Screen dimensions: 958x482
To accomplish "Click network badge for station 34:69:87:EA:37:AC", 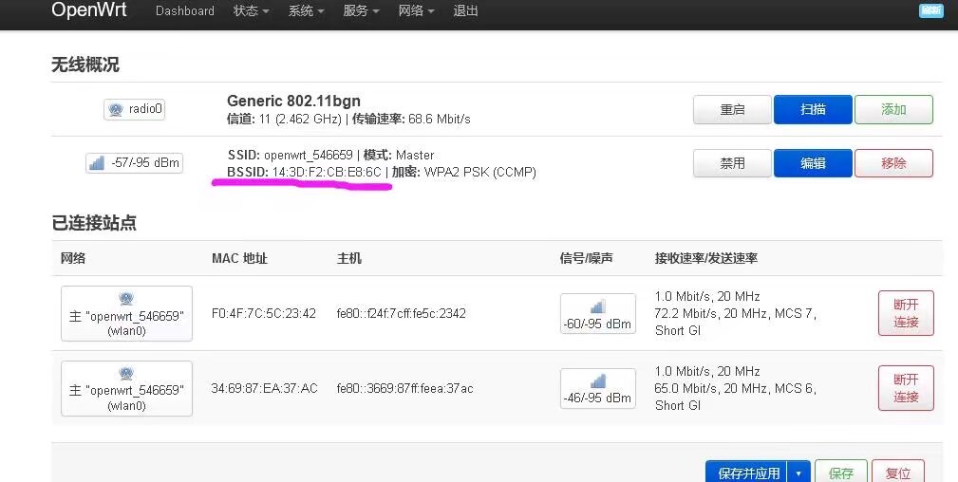I will [x=126, y=388].
